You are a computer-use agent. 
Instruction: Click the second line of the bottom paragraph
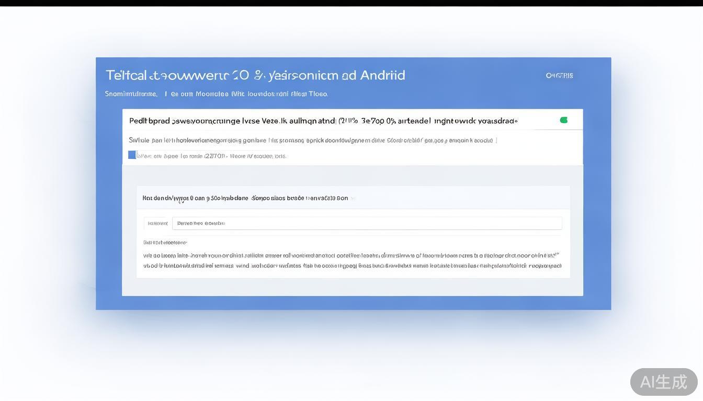351,266
